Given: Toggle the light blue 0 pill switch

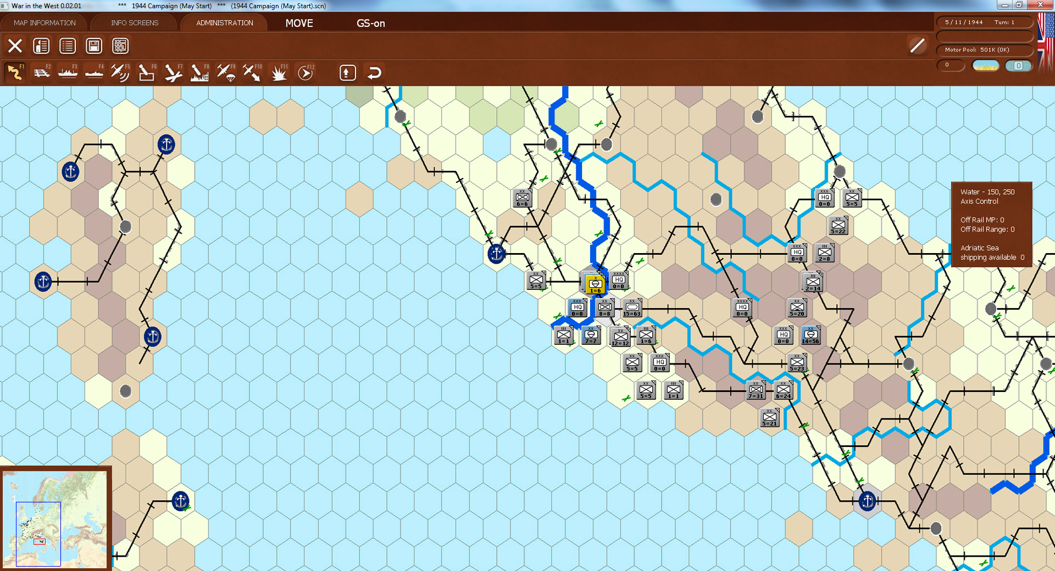Looking at the screenshot, I should [x=1018, y=66].
